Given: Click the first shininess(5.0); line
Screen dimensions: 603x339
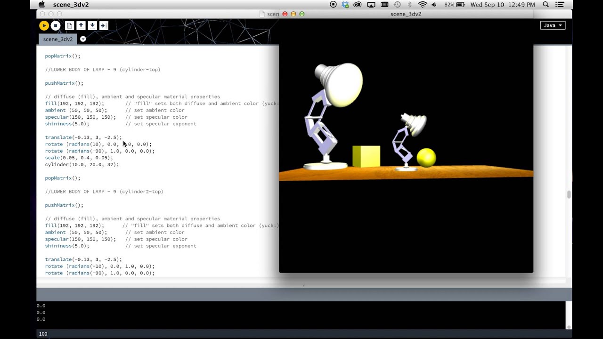Looking at the screenshot, I should pos(67,124).
